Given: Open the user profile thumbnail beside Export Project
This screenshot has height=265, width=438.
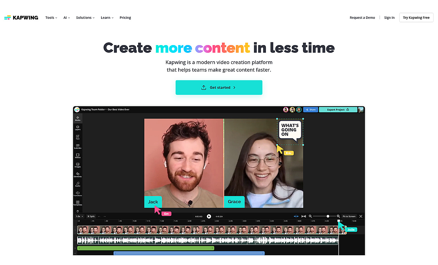Looking at the screenshot, I should pos(361,110).
